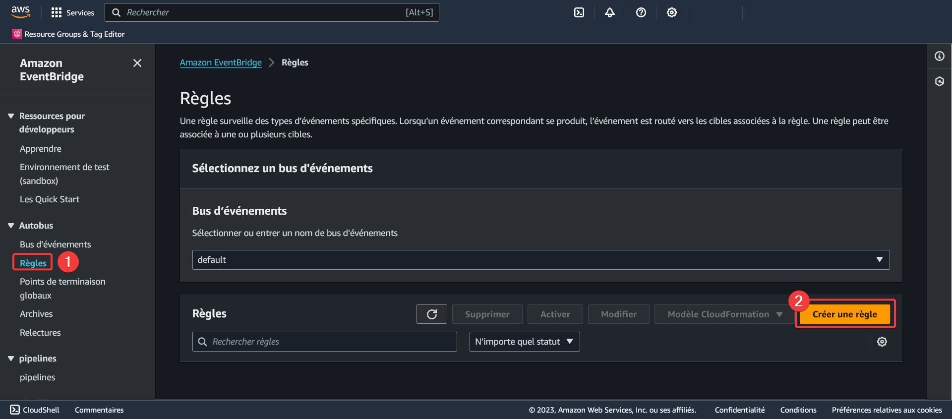Select Règles in the sidebar
The width and height of the screenshot is (952, 419).
pyautogui.click(x=33, y=263)
